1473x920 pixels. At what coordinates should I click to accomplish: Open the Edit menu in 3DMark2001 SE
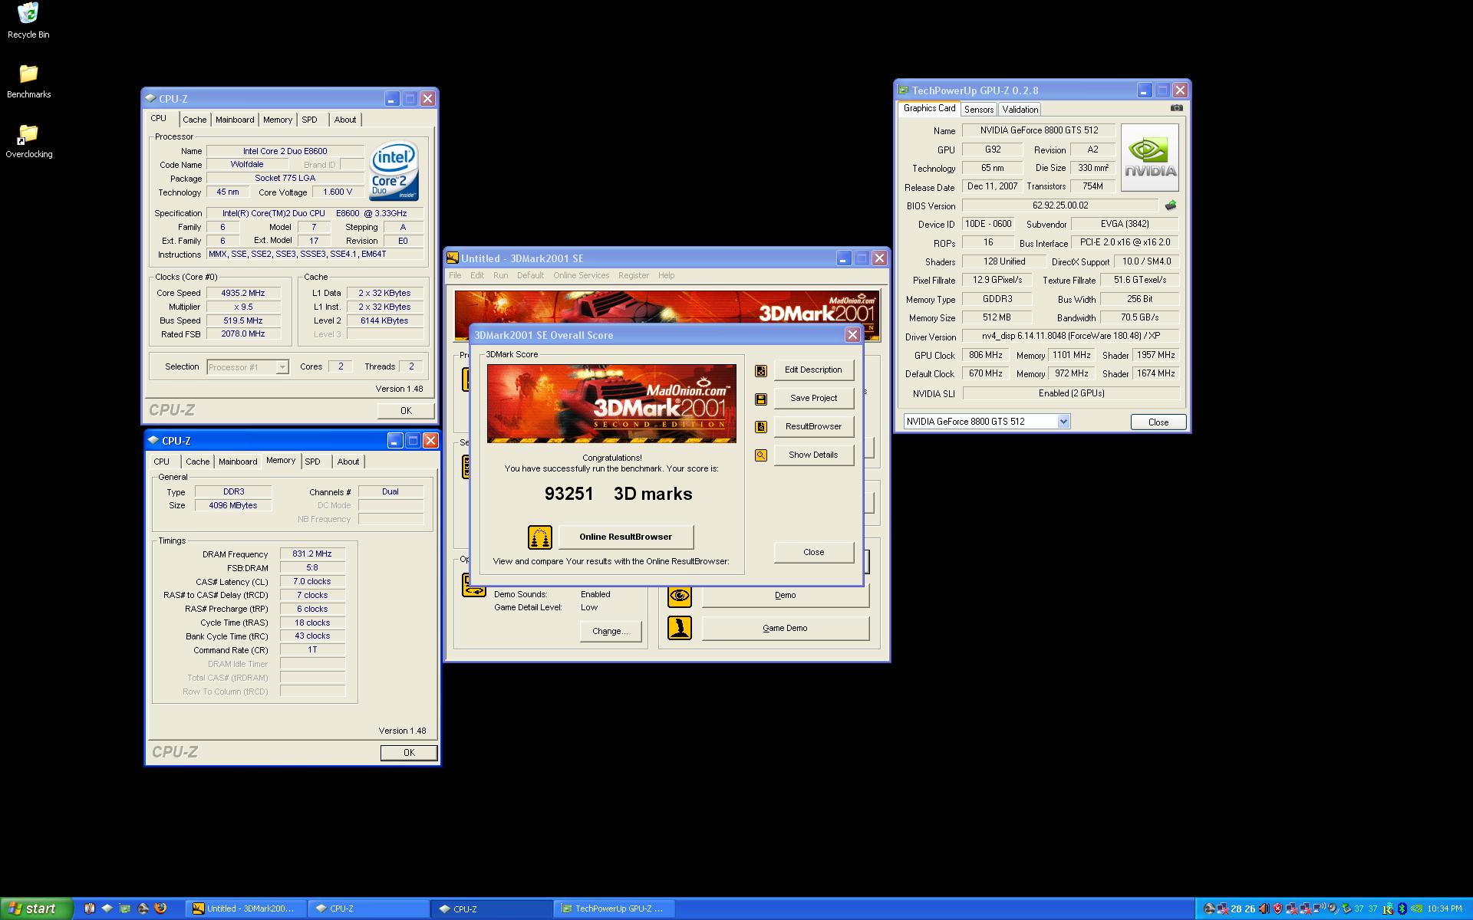[477, 275]
